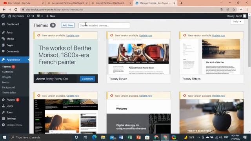Open Theme Editor submenu link
The width and height of the screenshot is (251, 141).
click(x=9, y=92)
